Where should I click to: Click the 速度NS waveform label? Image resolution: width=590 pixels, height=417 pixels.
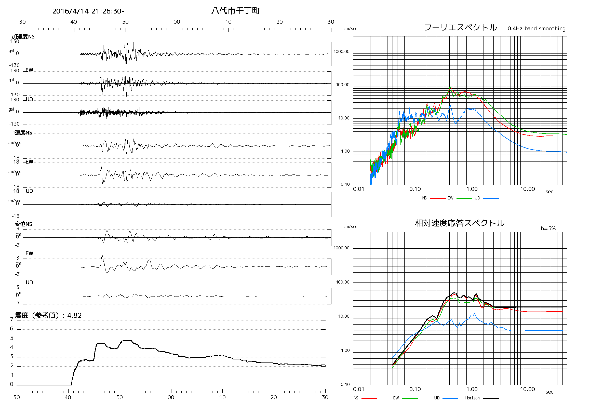(23, 132)
